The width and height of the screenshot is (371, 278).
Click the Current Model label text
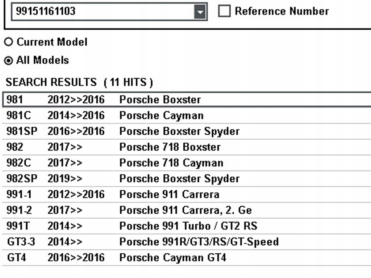pyautogui.click(x=52, y=42)
